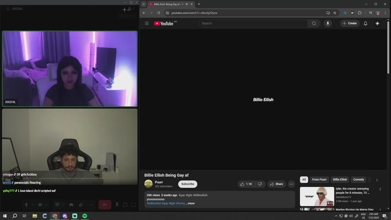Disconnect from the Discord call
Screen dimensions: 391x220
click(105, 205)
